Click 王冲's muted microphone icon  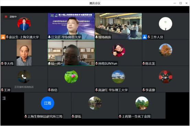click(x=2, y=90)
